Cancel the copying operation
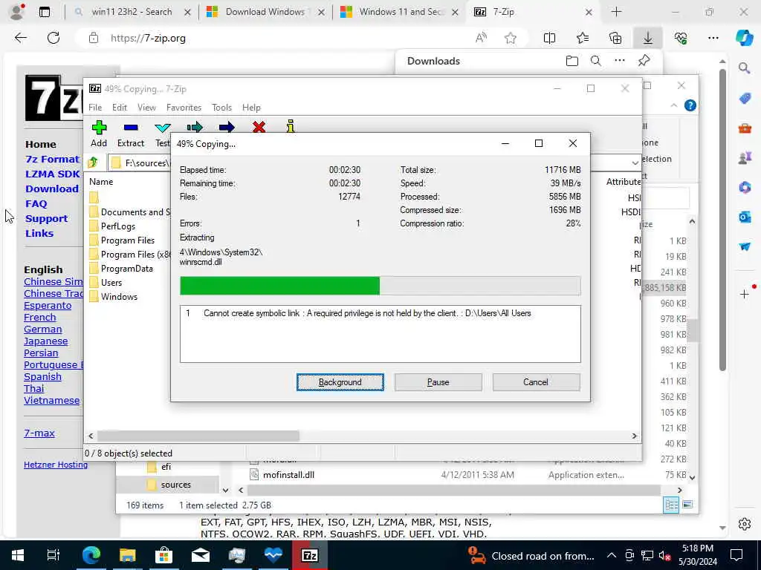 [x=536, y=382]
